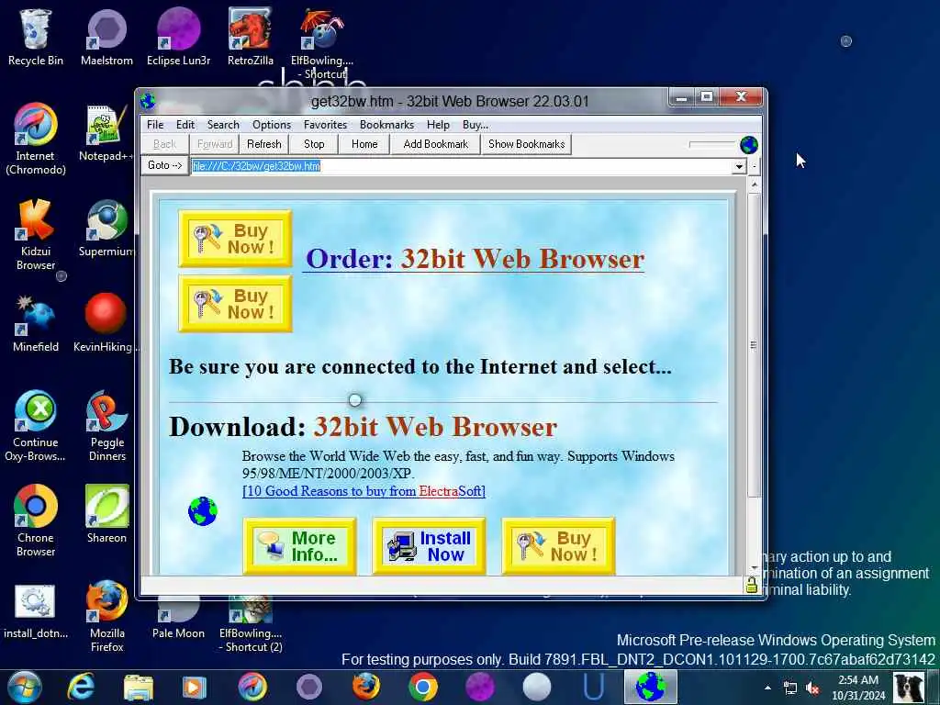Switch to 32bit Web Browser taskbar button

click(x=651, y=687)
